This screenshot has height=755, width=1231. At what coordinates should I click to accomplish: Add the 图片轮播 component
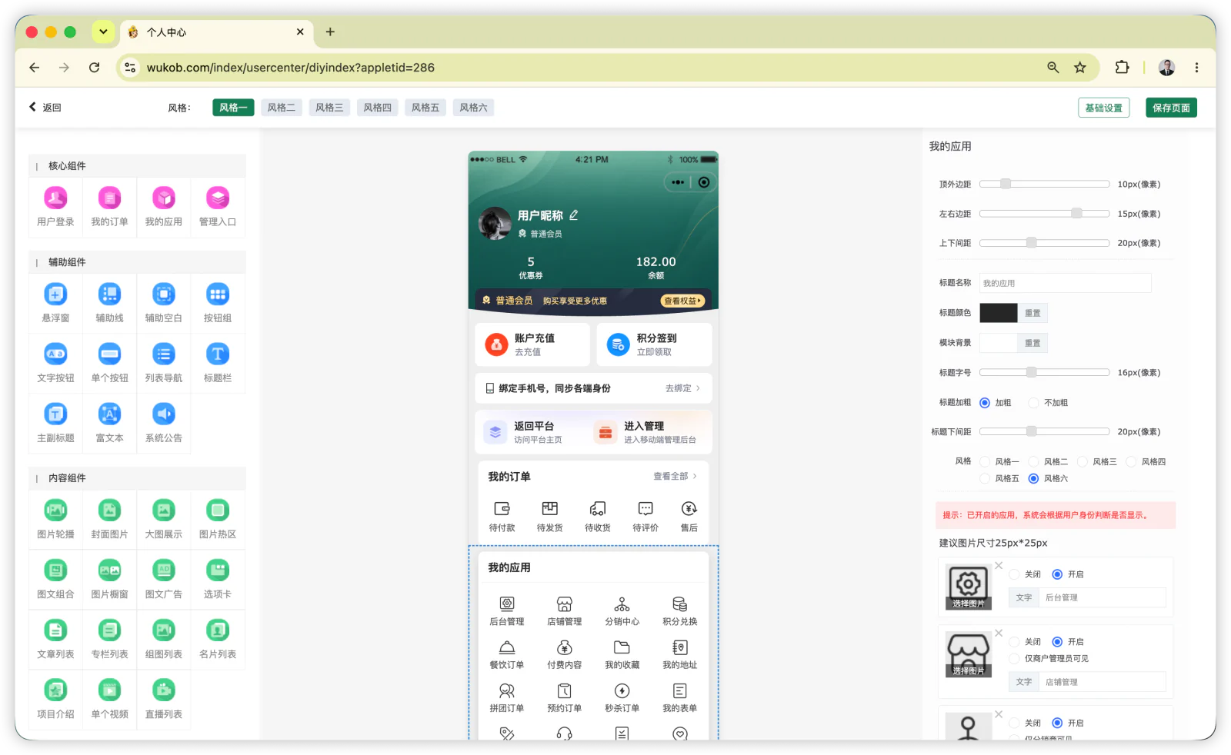(x=55, y=519)
